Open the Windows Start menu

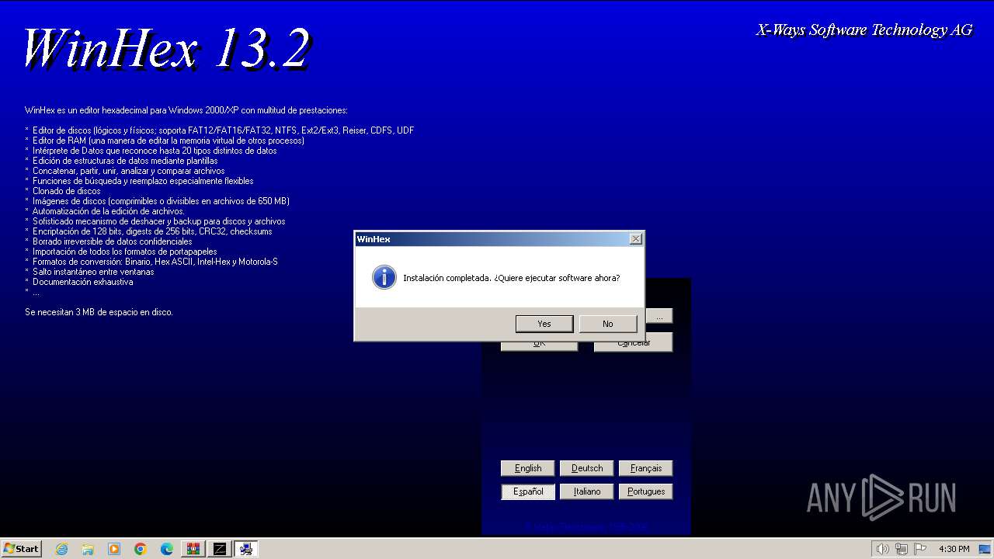click(21, 549)
